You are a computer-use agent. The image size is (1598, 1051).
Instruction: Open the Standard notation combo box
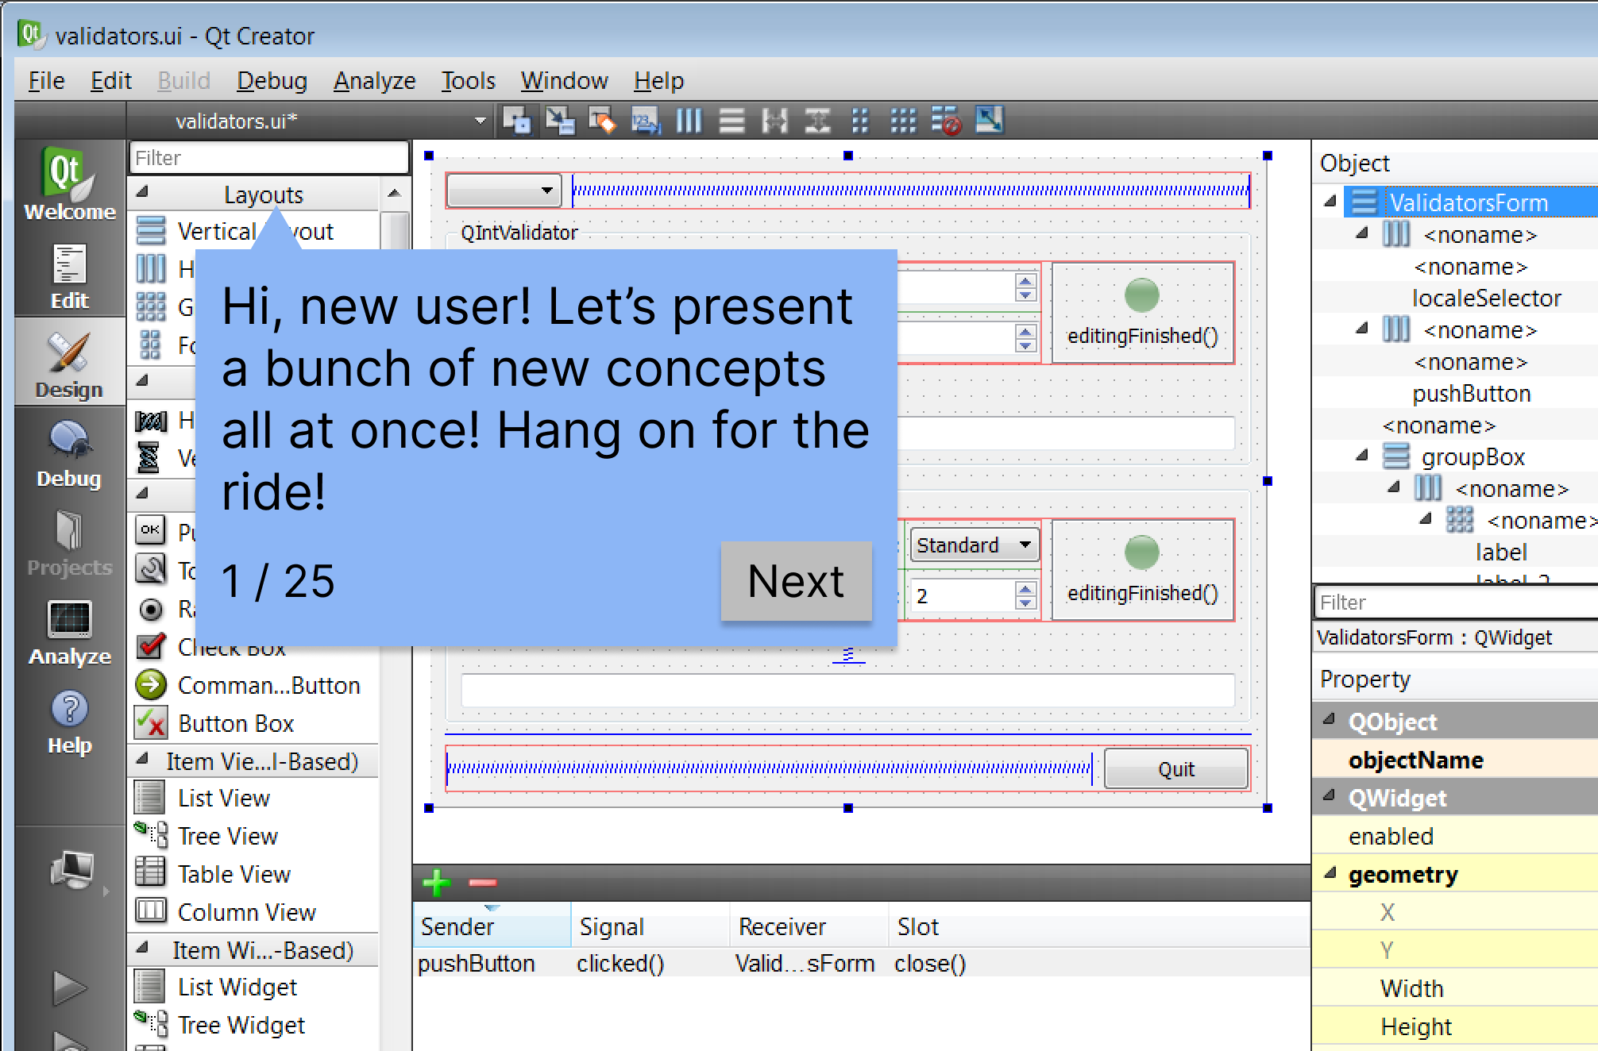pyautogui.click(x=974, y=545)
